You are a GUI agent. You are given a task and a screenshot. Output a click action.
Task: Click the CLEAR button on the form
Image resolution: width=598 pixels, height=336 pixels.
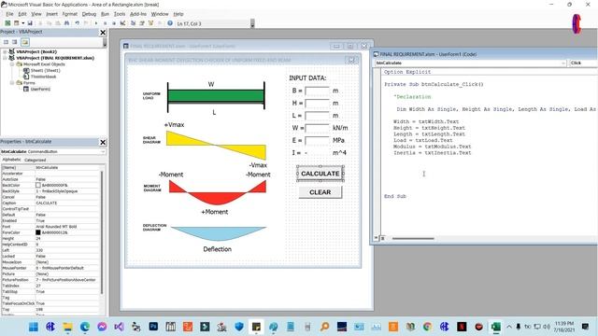point(320,192)
